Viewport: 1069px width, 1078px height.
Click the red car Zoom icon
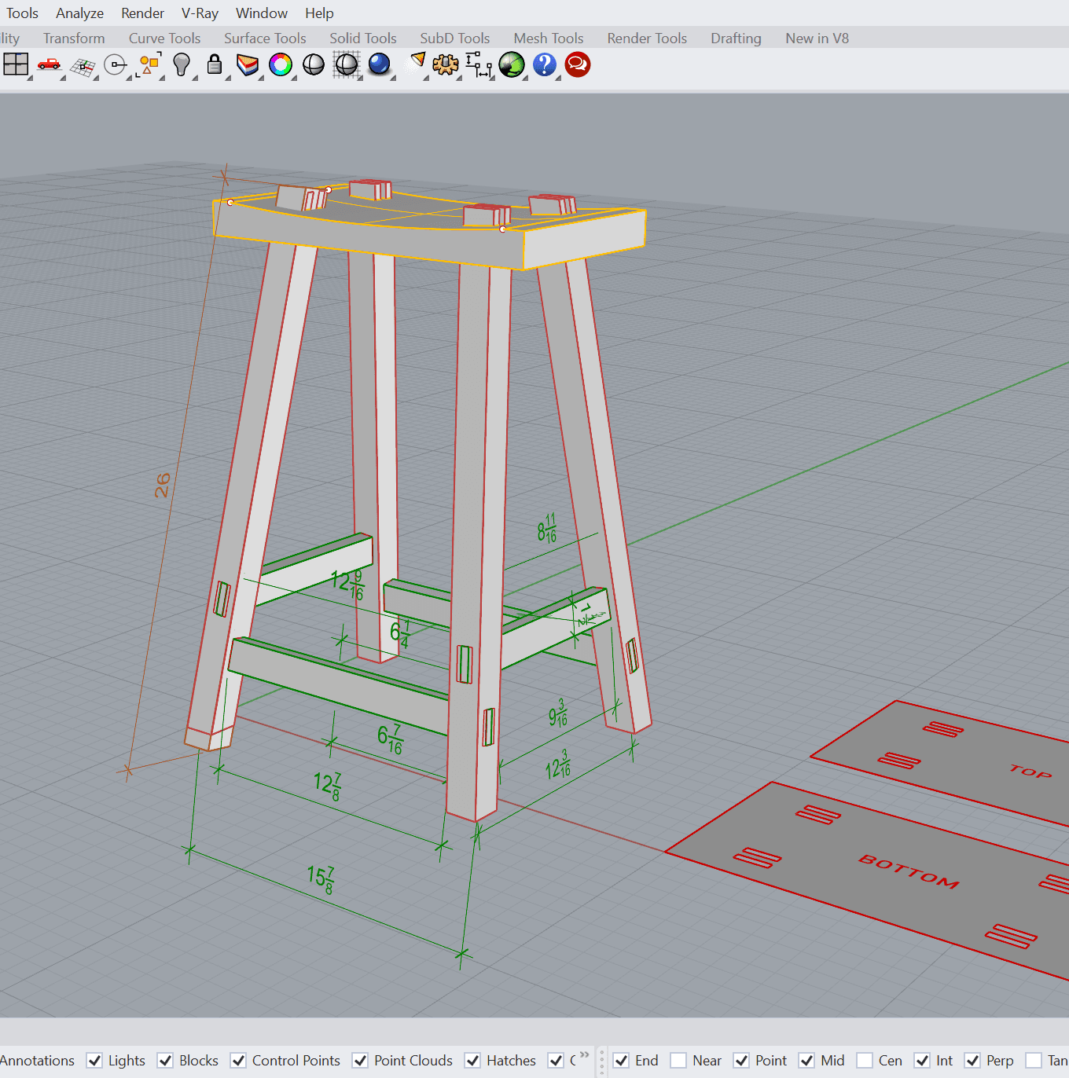[x=49, y=64]
